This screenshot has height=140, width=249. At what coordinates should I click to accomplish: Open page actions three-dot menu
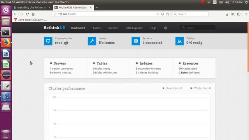tap(157, 14)
